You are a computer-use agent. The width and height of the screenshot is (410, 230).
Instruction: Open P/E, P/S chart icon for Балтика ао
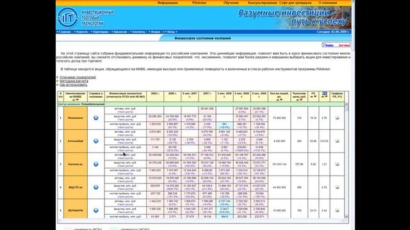point(337,164)
